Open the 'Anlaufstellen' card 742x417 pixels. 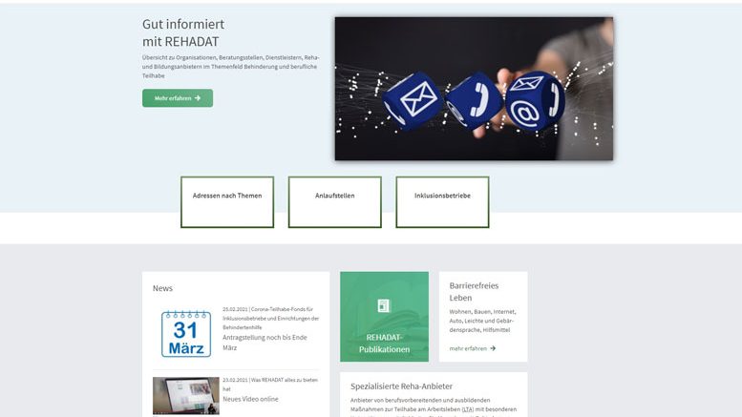point(334,201)
